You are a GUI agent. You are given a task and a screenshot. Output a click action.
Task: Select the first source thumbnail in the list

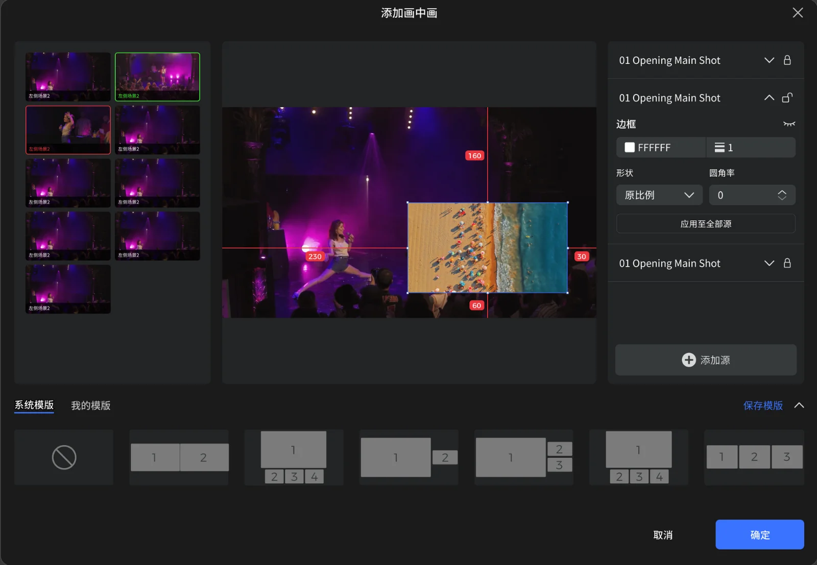pos(68,77)
